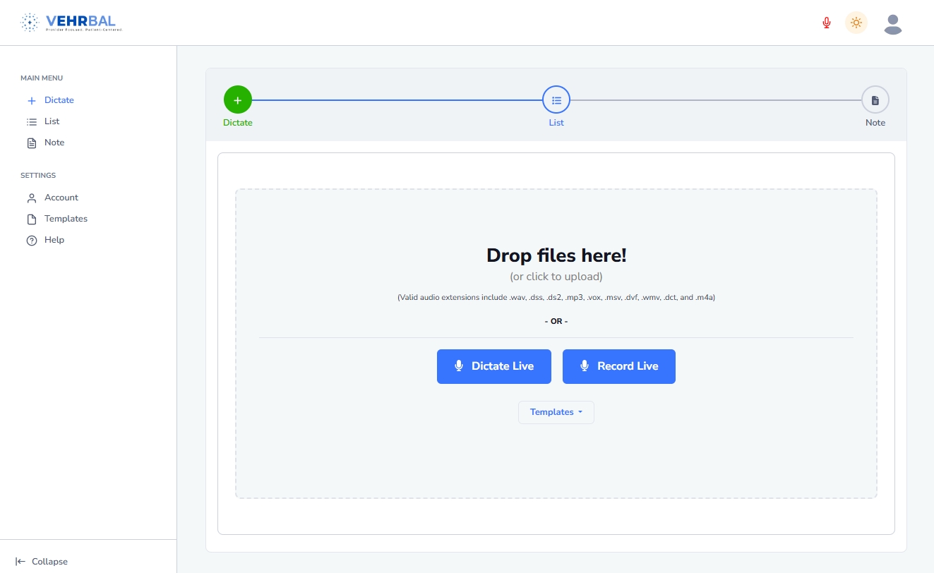Open Dictate in the main menu

(59, 100)
